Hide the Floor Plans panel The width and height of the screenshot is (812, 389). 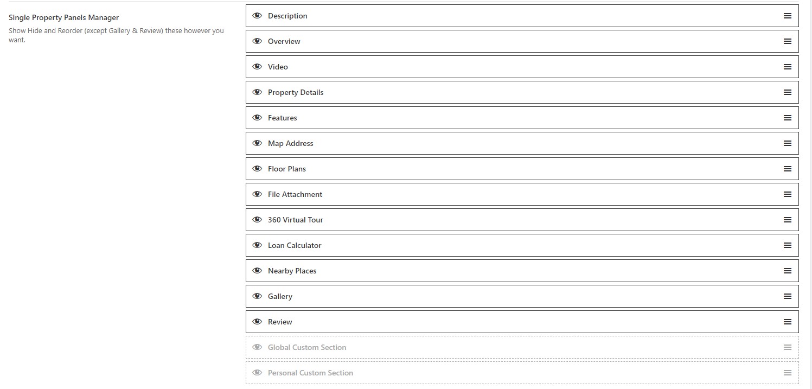257,169
